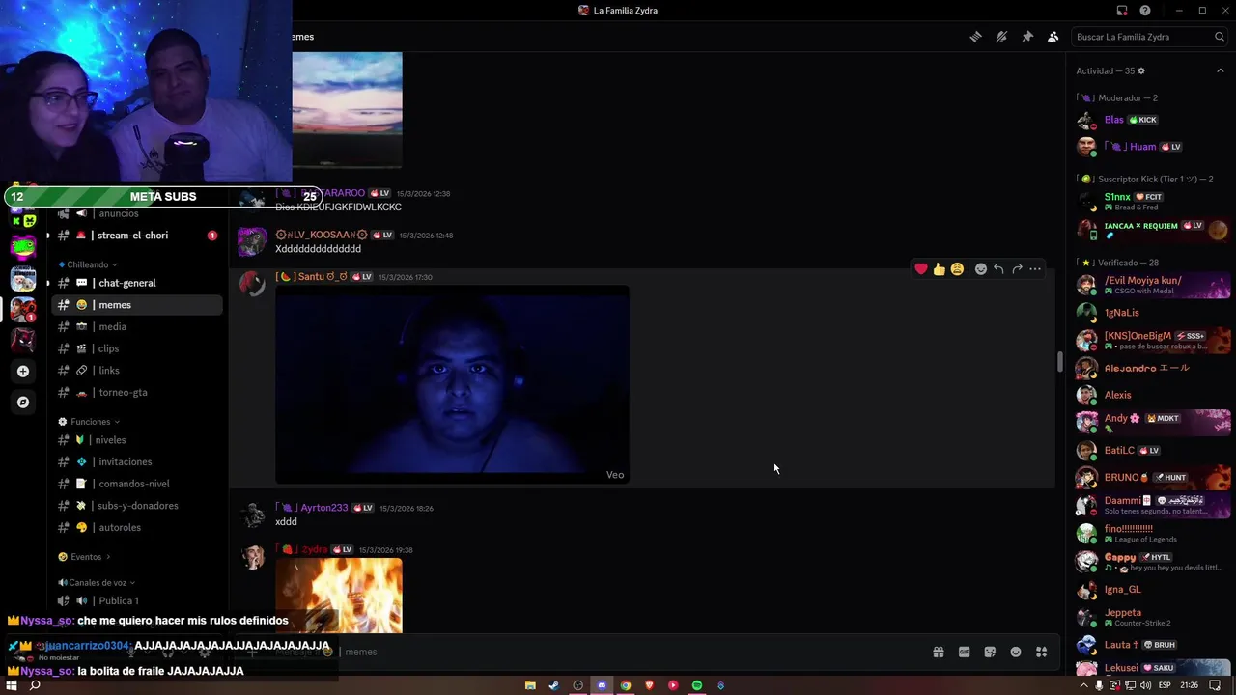Open Actividad settings gear icon
The image size is (1236, 695).
pyautogui.click(x=1141, y=70)
